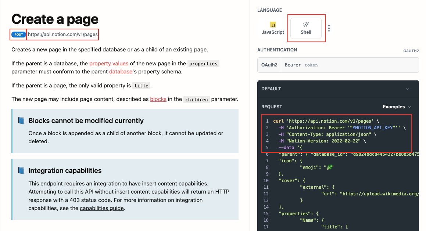Click the Content-Type application/json code line
Viewport: 426px width, 231px height.
327,134
